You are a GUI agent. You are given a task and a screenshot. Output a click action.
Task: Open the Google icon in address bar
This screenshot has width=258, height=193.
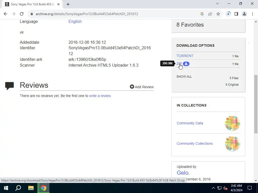202,14
